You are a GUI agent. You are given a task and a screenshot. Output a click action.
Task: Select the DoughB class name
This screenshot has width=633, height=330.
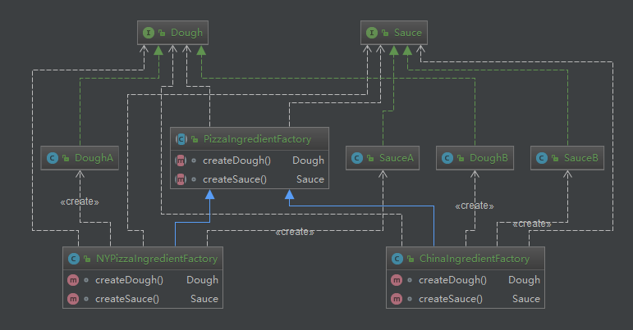pos(489,158)
